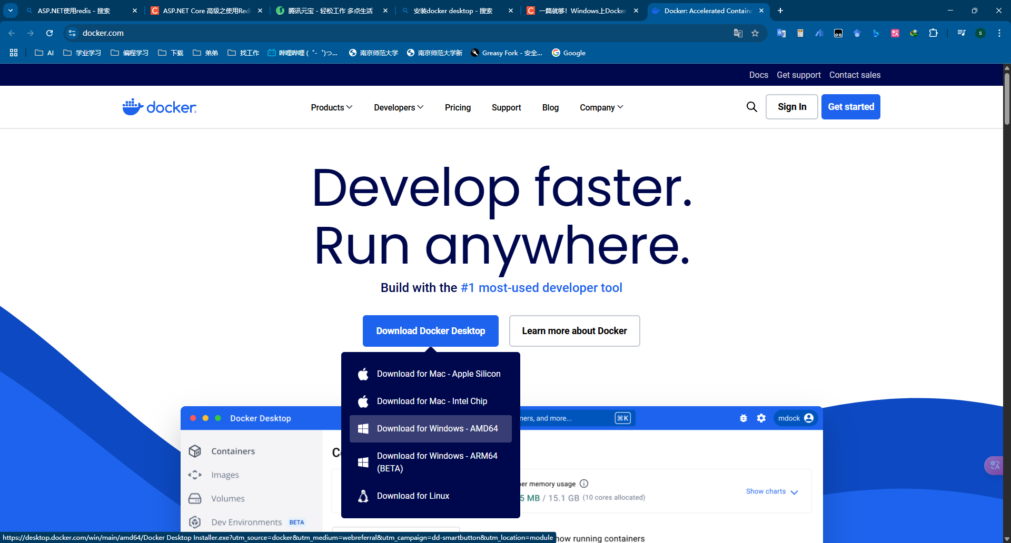Click the docker.com address bar
This screenshot has width=1011, height=543.
click(x=369, y=33)
